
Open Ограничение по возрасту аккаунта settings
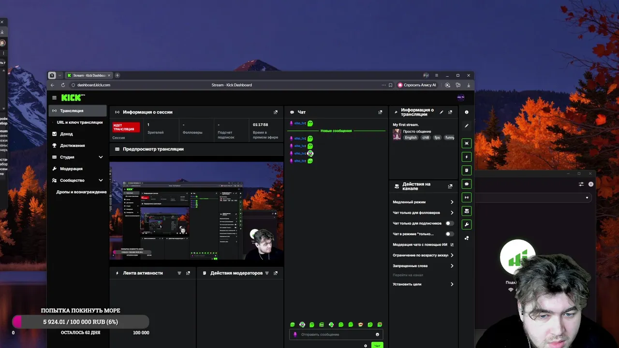tap(423, 255)
